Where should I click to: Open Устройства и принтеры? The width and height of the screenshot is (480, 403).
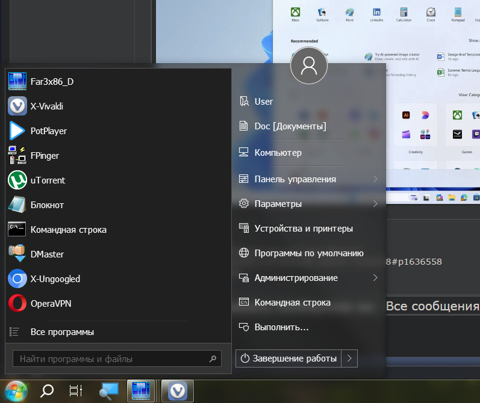[308, 229]
